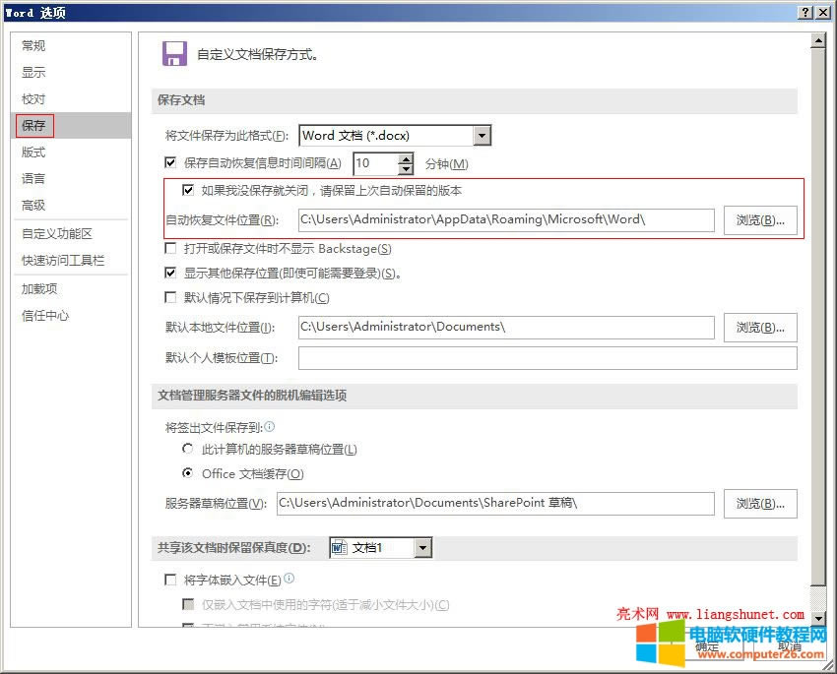Image resolution: width=837 pixels, height=674 pixels.
Task: Click the 默认个人模板位置 text field
Action: point(547,358)
